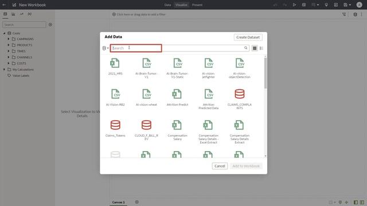This screenshot has width=367, height=206.
Task: Expand the CAMPAIGNS folder
Action: (9, 39)
